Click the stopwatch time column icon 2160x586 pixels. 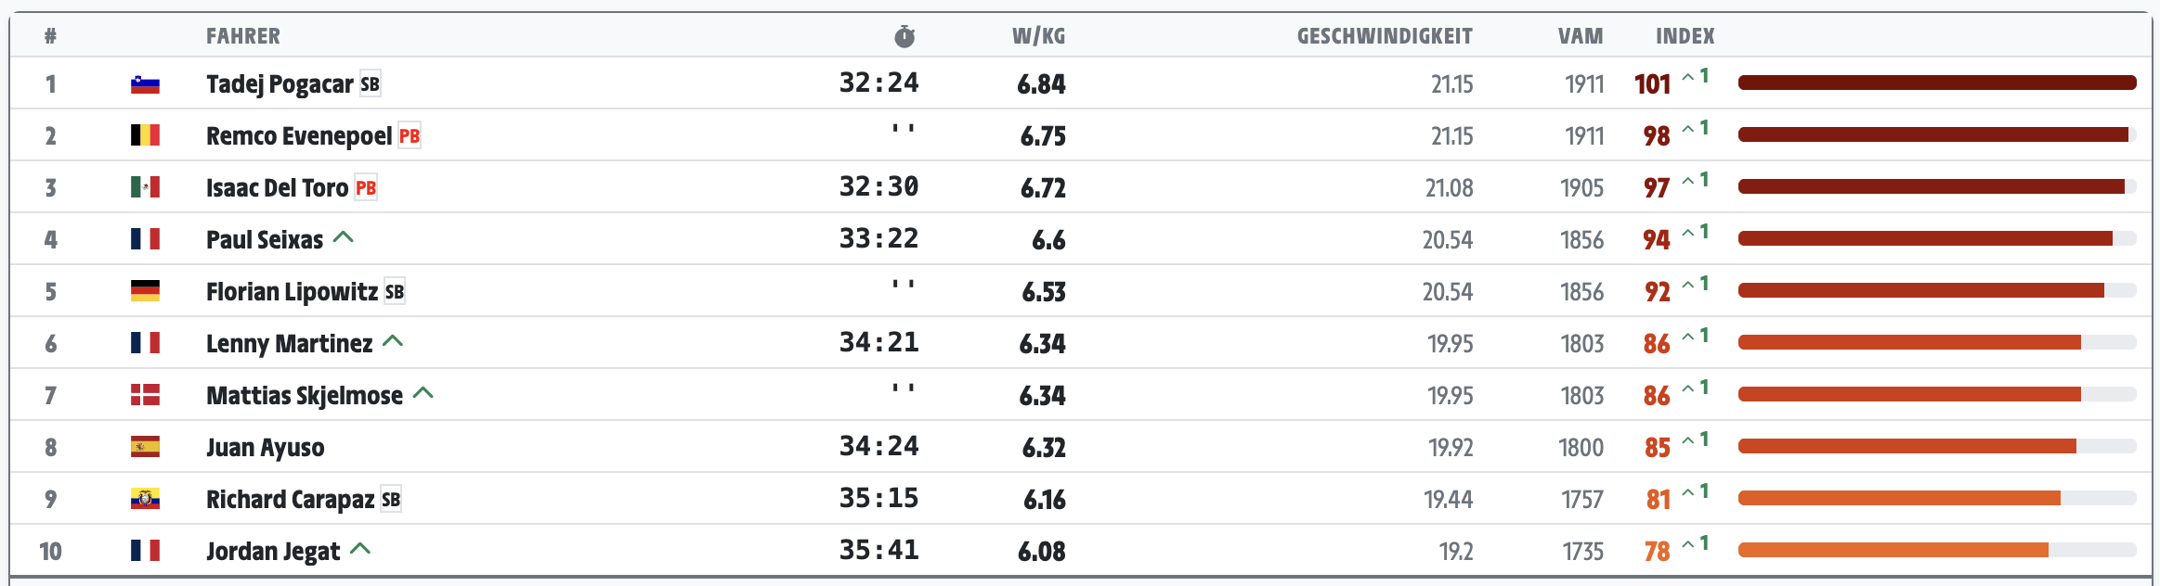point(904,36)
